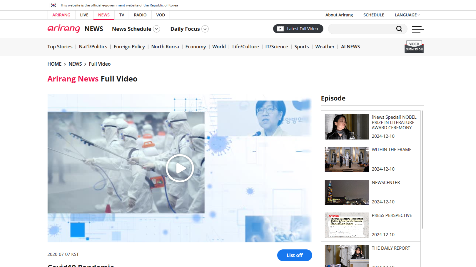Go to HOME breadcrumb
The image size is (476, 267).
pos(54,64)
